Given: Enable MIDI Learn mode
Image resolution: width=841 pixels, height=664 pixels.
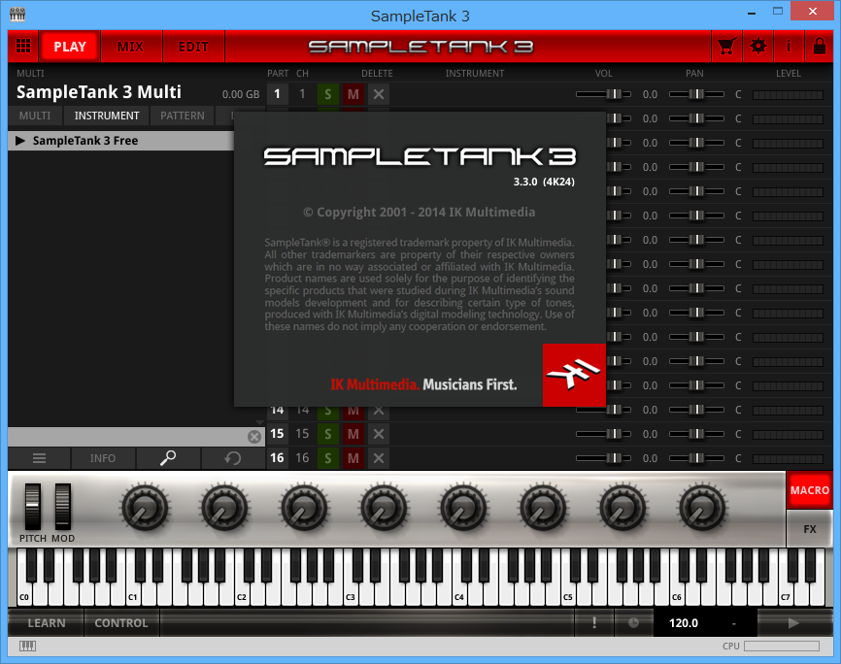Looking at the screenshot, I should [x=45, y=622].
